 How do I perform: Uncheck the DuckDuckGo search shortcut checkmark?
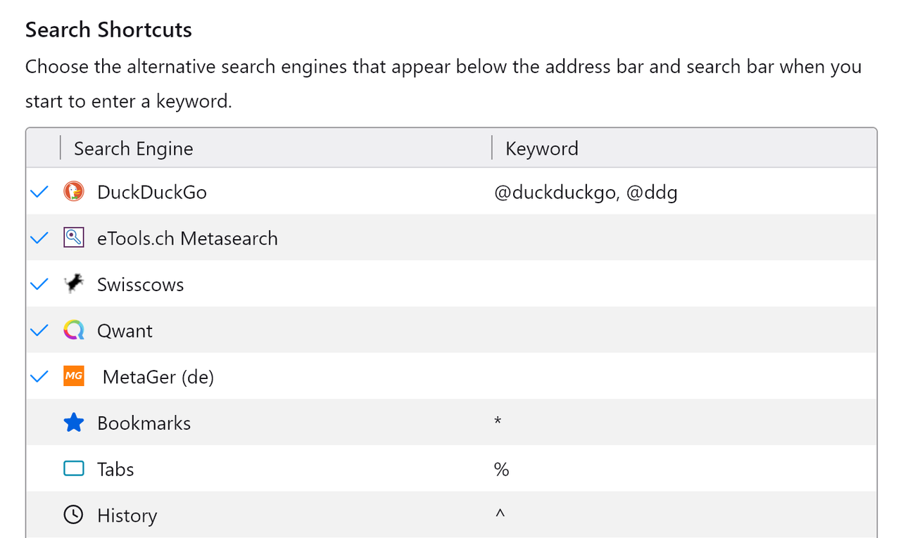(40, 191)
